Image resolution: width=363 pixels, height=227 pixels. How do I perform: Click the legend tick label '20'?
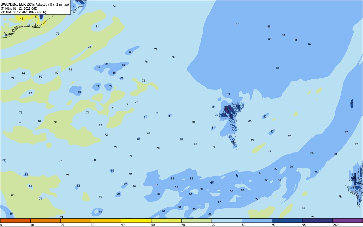[62, 225]
